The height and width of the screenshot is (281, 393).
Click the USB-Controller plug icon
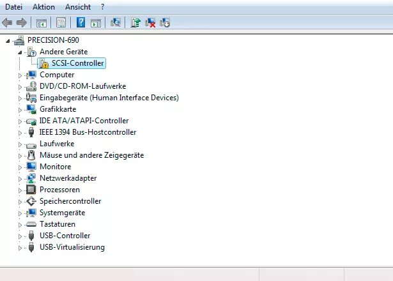pos(31,236)
